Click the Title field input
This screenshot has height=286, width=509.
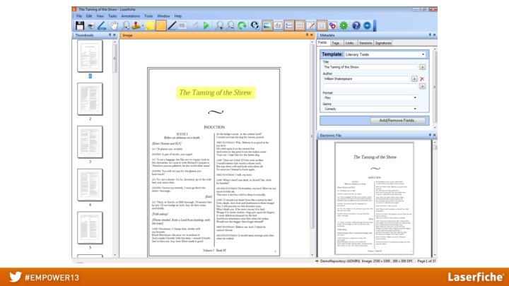coord(370,67)
